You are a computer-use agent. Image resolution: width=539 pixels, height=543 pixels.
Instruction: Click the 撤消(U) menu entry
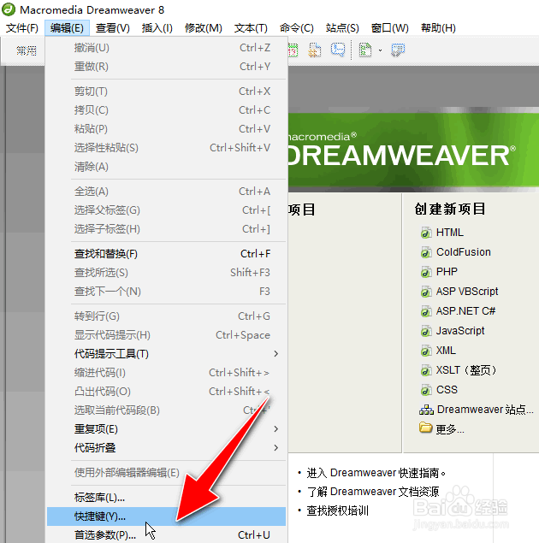click(x=166, y=47)
